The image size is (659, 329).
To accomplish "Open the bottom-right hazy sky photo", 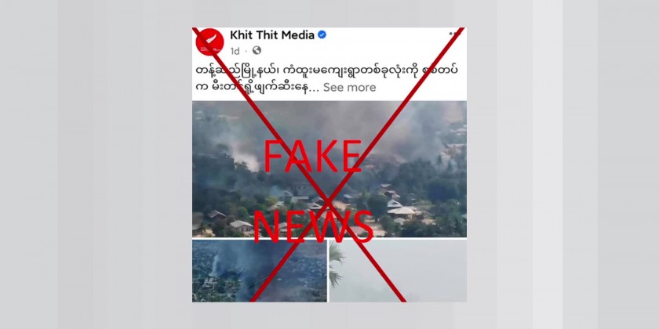I will (398, 271).
